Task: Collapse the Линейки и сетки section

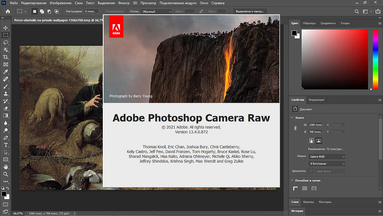Action: 292,180
